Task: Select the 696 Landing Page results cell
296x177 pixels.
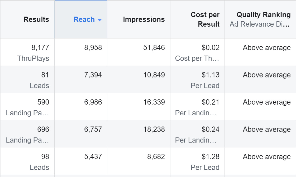Action: click(x=27, y=135)
